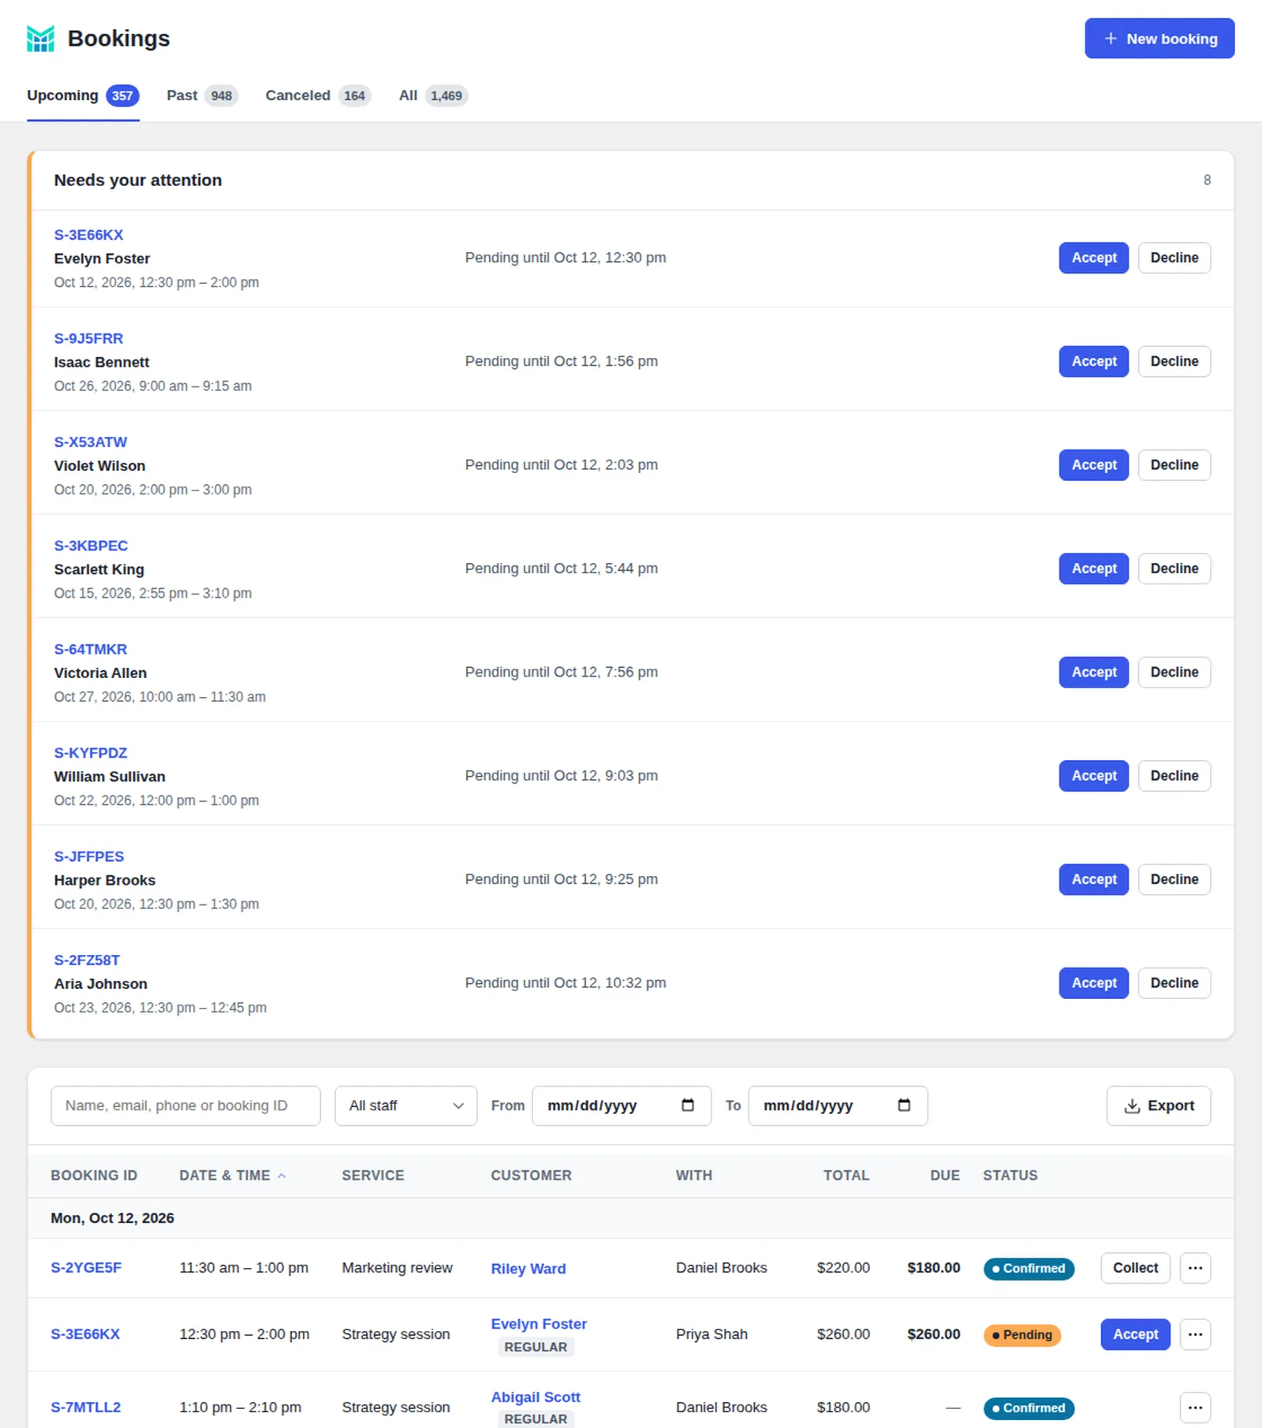Open booking S-9J5FRR link
The image size is (1262, 1428).
pyautogui.click(x=88, y=338)
